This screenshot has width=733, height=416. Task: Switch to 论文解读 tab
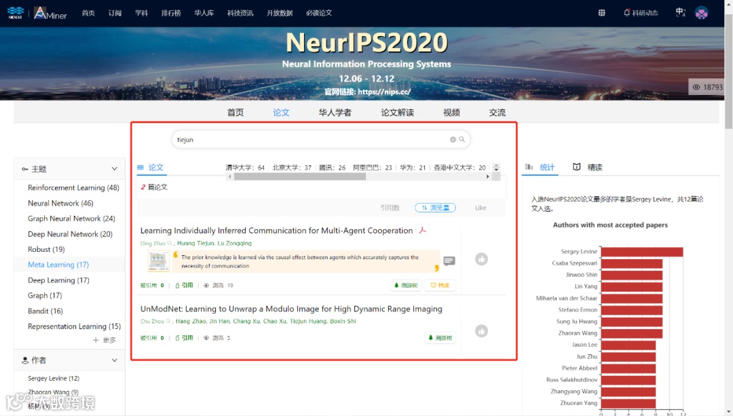pos(397,112)
